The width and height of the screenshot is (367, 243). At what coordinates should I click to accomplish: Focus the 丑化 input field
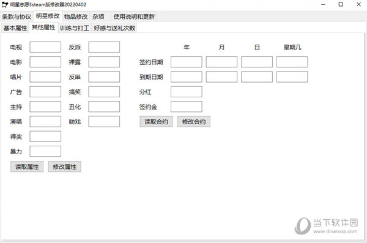pyautogui.click(x=104, y=107)
